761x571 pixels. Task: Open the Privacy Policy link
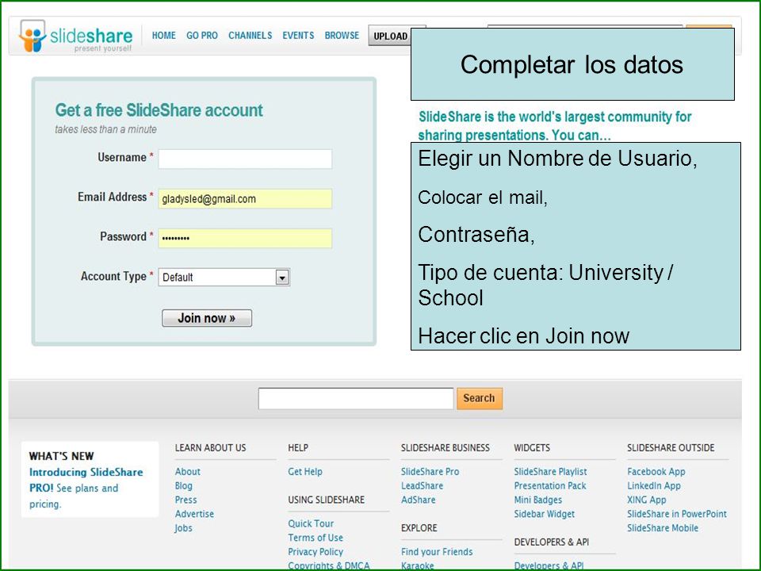(315, 552)
